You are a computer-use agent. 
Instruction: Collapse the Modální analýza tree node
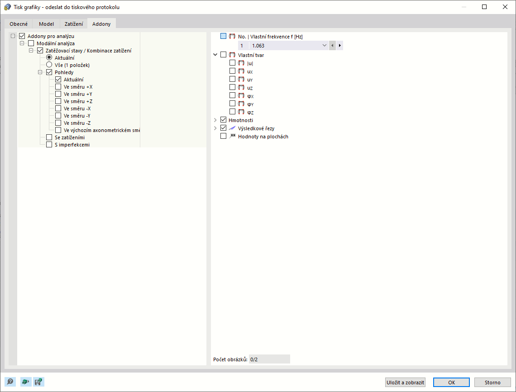[22, 43]
